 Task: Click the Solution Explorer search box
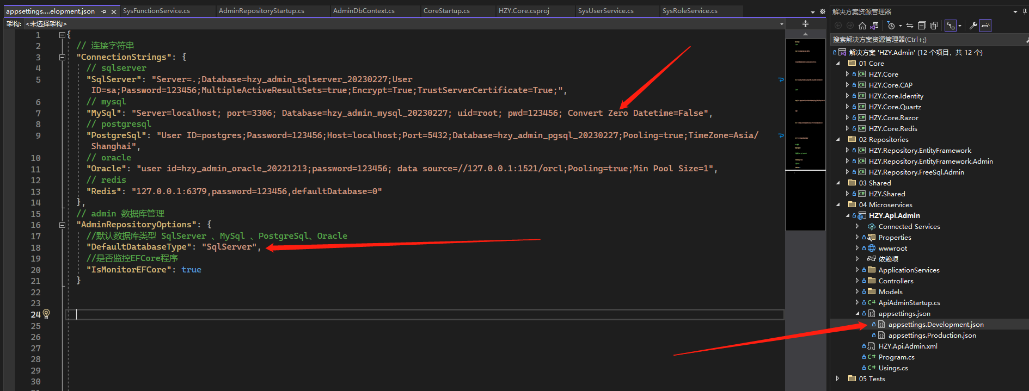coord(926,40)
